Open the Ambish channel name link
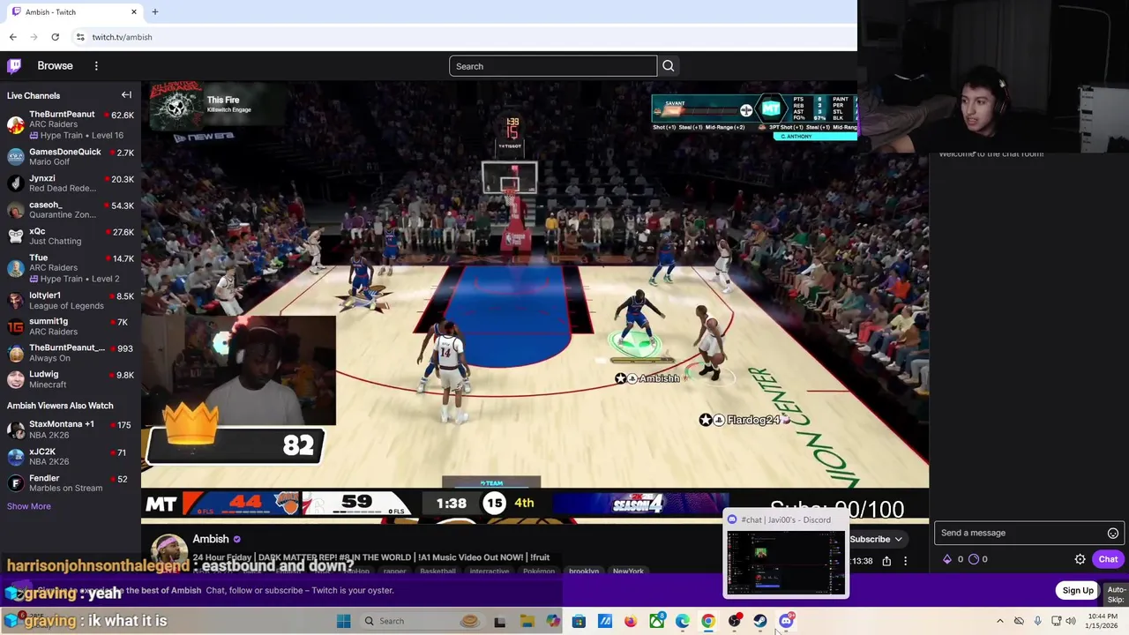 click(211, 539)
